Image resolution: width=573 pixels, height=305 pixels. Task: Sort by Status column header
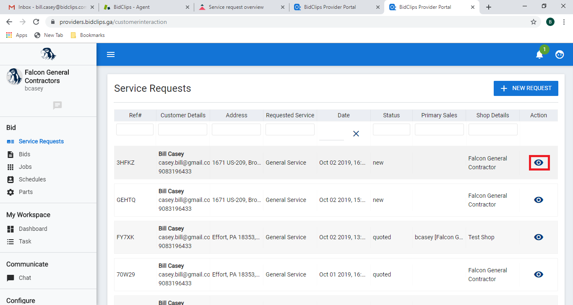pos(391,115)
